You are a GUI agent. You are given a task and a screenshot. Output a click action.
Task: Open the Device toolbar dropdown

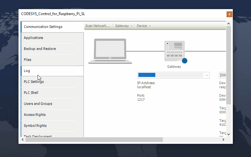144,26
